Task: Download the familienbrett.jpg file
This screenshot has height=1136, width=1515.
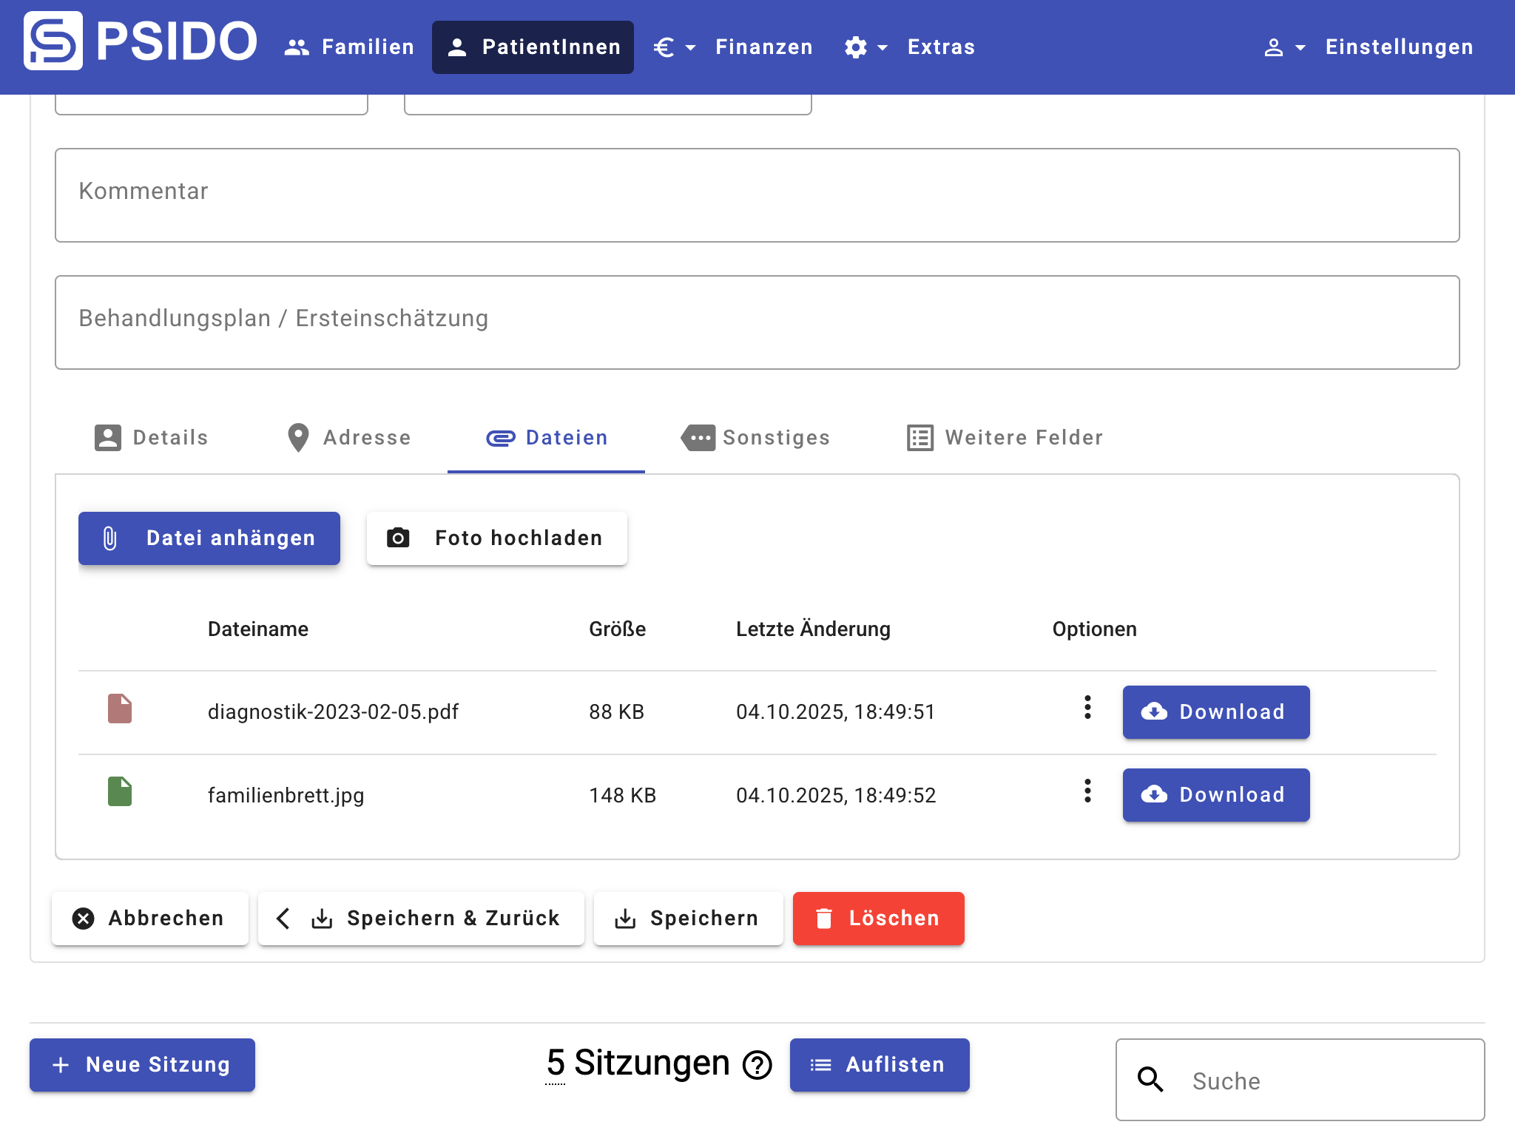Action: coord(1216,795)
